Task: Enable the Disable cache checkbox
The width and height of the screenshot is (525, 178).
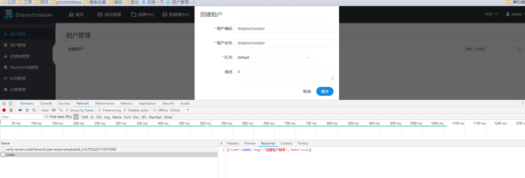Action: (125, 110)
